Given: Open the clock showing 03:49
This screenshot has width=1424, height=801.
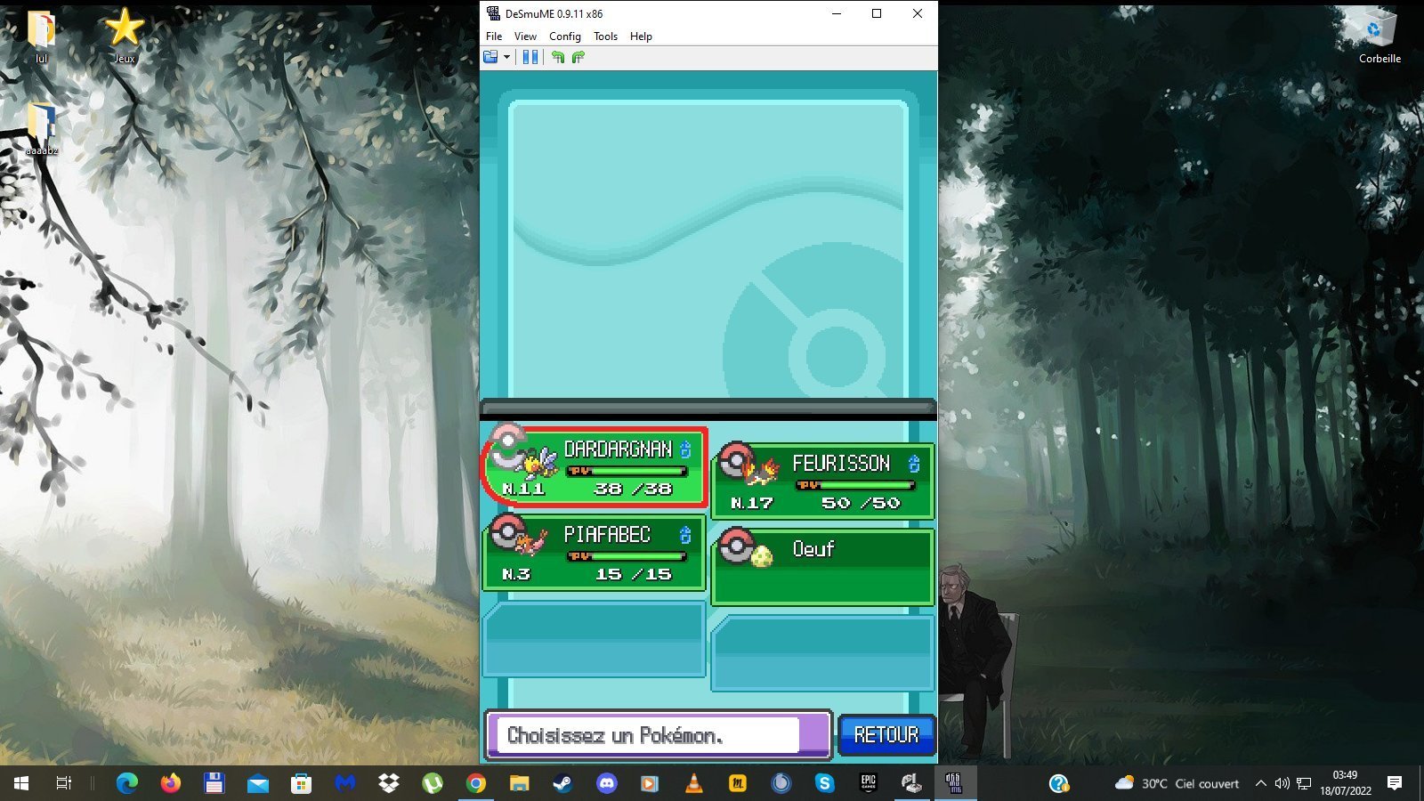Looking at the screenshot, I should (1345, 783).
